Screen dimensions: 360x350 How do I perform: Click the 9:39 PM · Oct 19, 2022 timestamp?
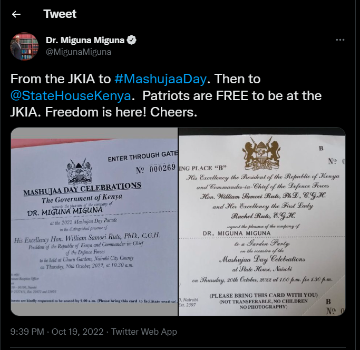(57, 332)
